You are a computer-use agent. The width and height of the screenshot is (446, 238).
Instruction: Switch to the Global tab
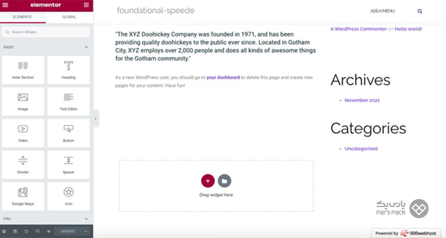69,17
